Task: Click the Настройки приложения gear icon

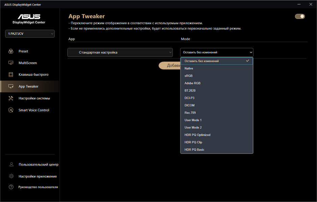Action: 11,176
